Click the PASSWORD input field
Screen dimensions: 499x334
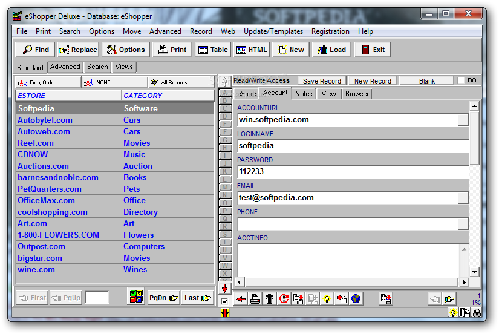(x=353, y=172)
